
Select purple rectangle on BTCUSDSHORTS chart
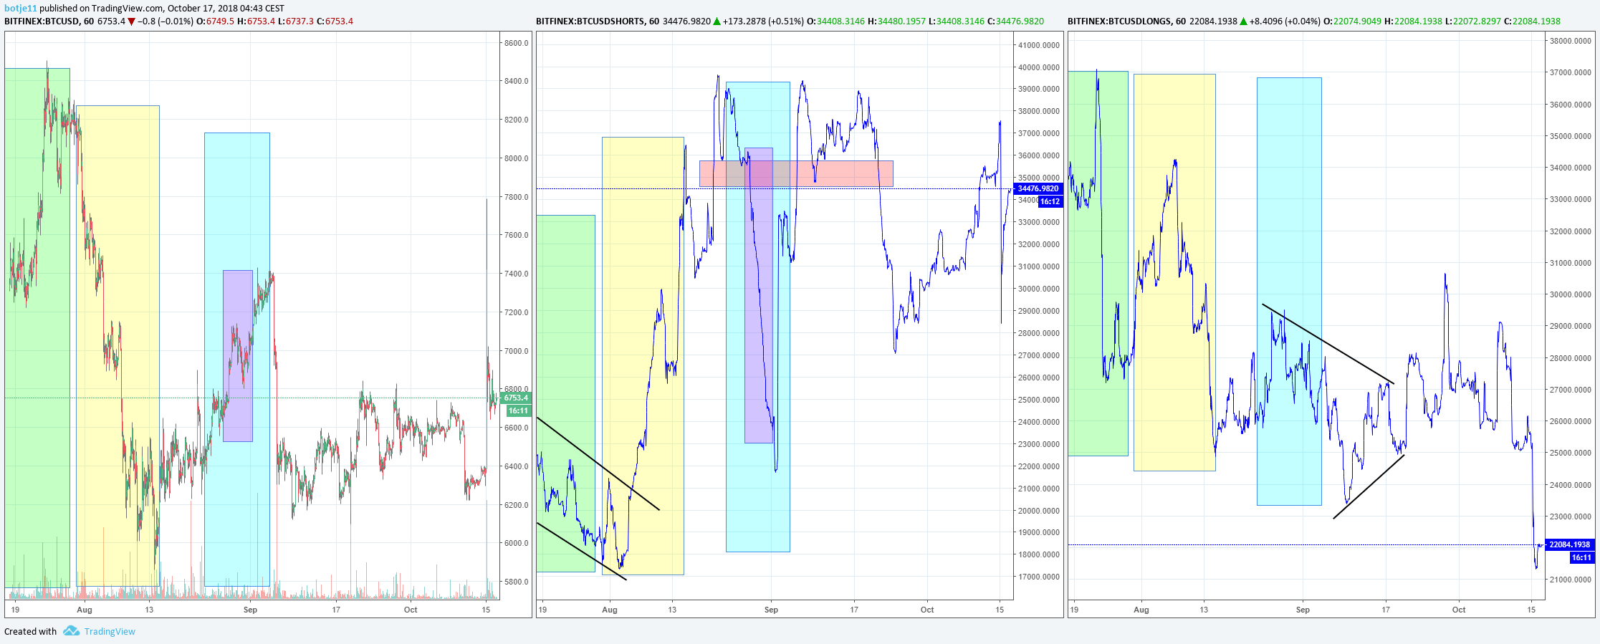[759, 296]
